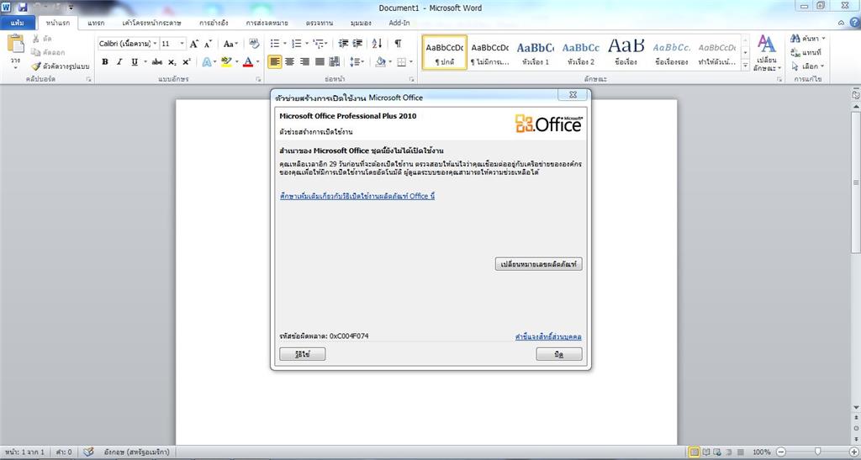
Task: Open the font size dropdown showing 11
Action: pyautogui.click(x=182, y=44)
